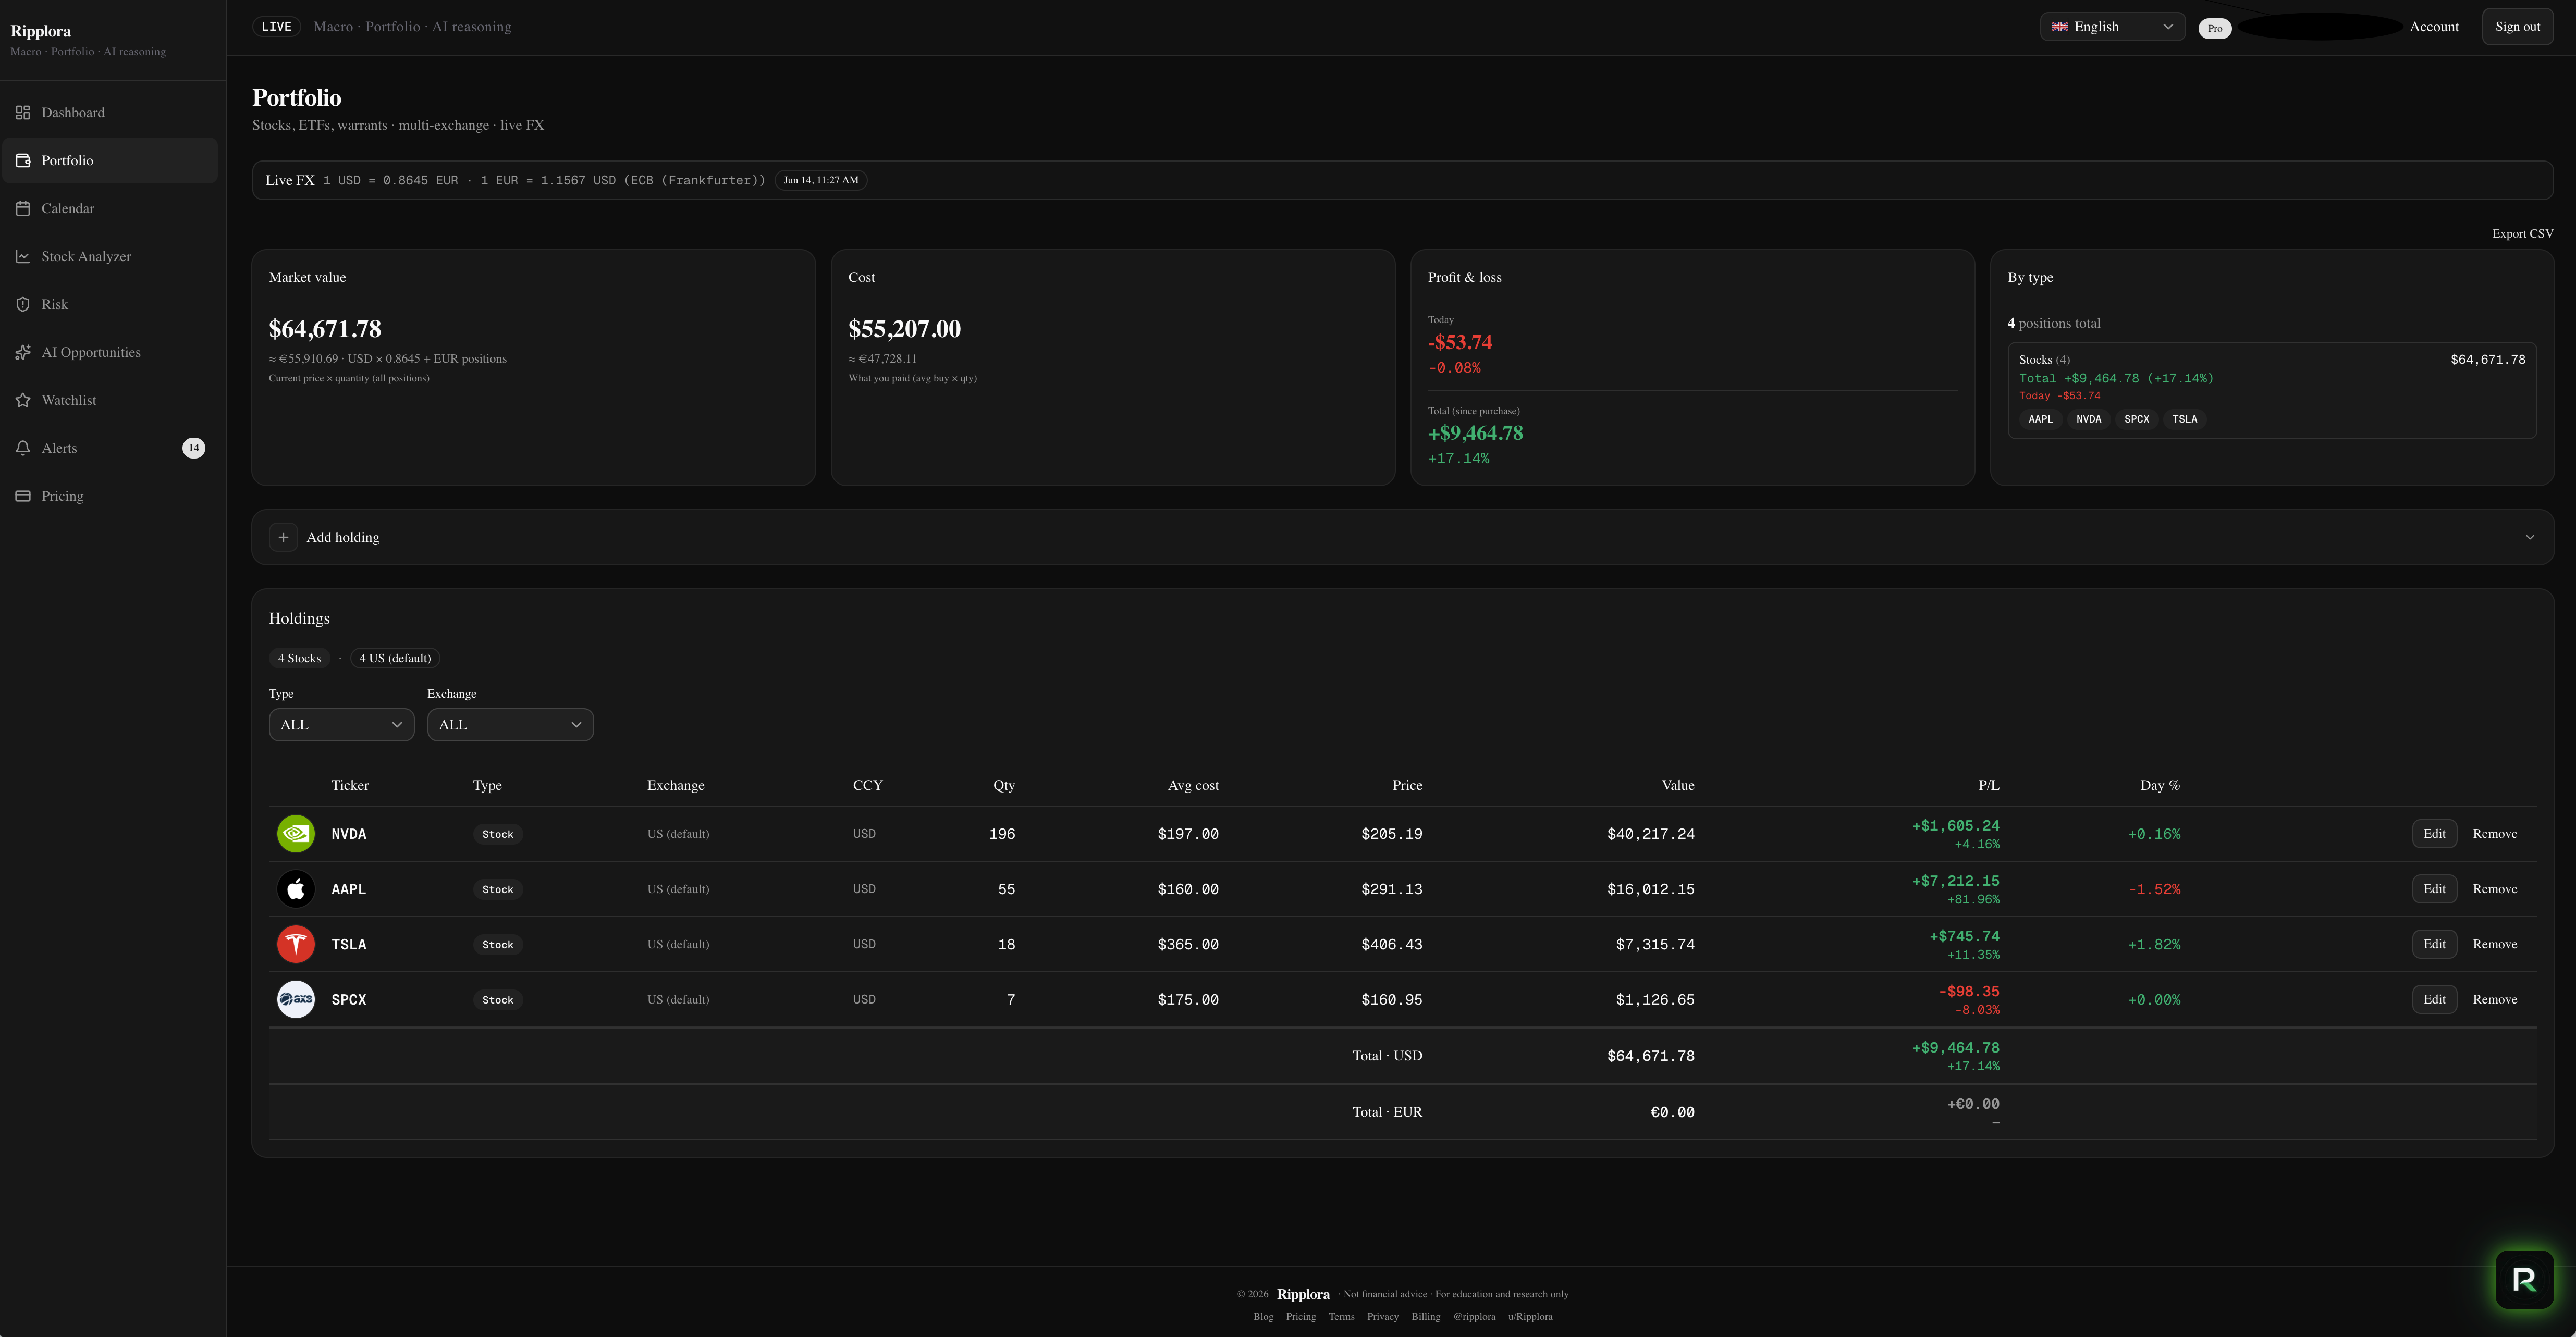The height and width of the screenshot is (1337, 2576).
Task: Edit the NVDA holding
Action: point(2434,834)
